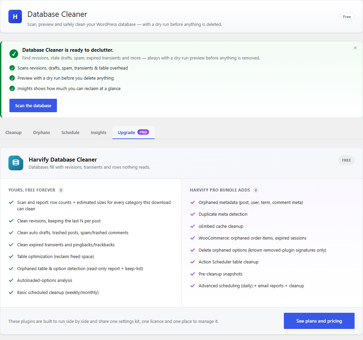Open the Upgrade tab

[x=133, y=133]
